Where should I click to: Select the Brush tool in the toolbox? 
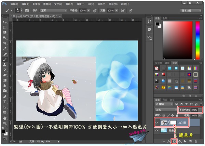pyautogui.click(x=5, y=59)
